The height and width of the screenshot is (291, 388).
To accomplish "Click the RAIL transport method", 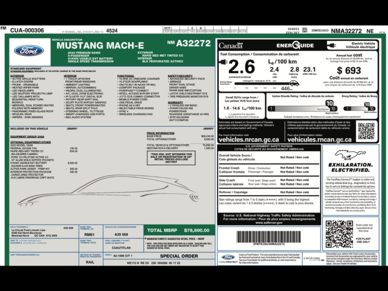I will click(x=90, y=262).
